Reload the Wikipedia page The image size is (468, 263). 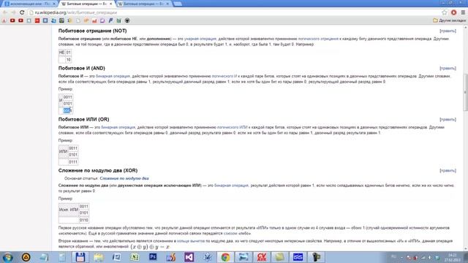pyautogui.click(x=22, y=12)
